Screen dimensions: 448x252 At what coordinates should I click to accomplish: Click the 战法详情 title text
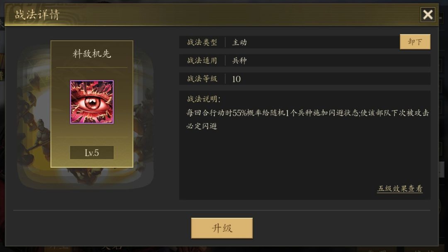point(37,15)
